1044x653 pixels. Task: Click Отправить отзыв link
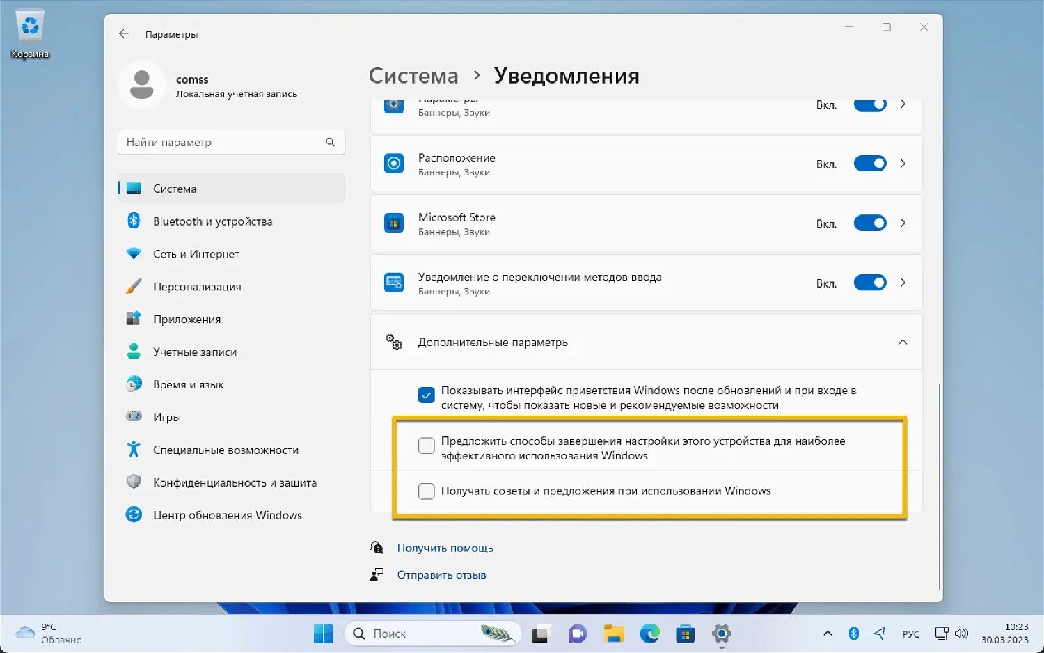pos(441,575)
